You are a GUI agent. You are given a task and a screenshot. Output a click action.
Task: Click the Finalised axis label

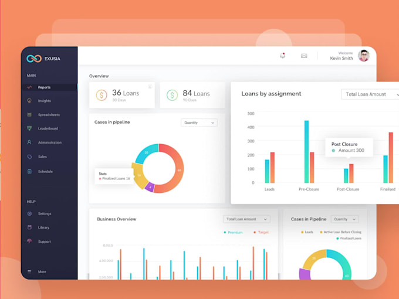(x=388, y=189)
